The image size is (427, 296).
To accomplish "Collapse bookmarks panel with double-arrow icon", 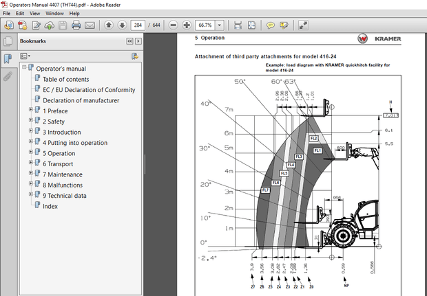I will coord(129,41).
